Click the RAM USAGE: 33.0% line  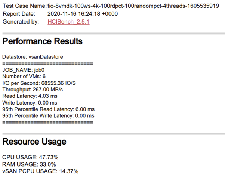(x=29, y=164)
